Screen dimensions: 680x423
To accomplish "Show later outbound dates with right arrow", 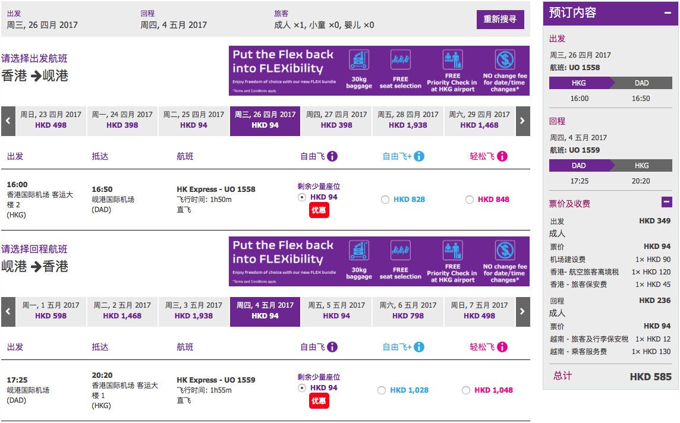I will coord(522,121).
